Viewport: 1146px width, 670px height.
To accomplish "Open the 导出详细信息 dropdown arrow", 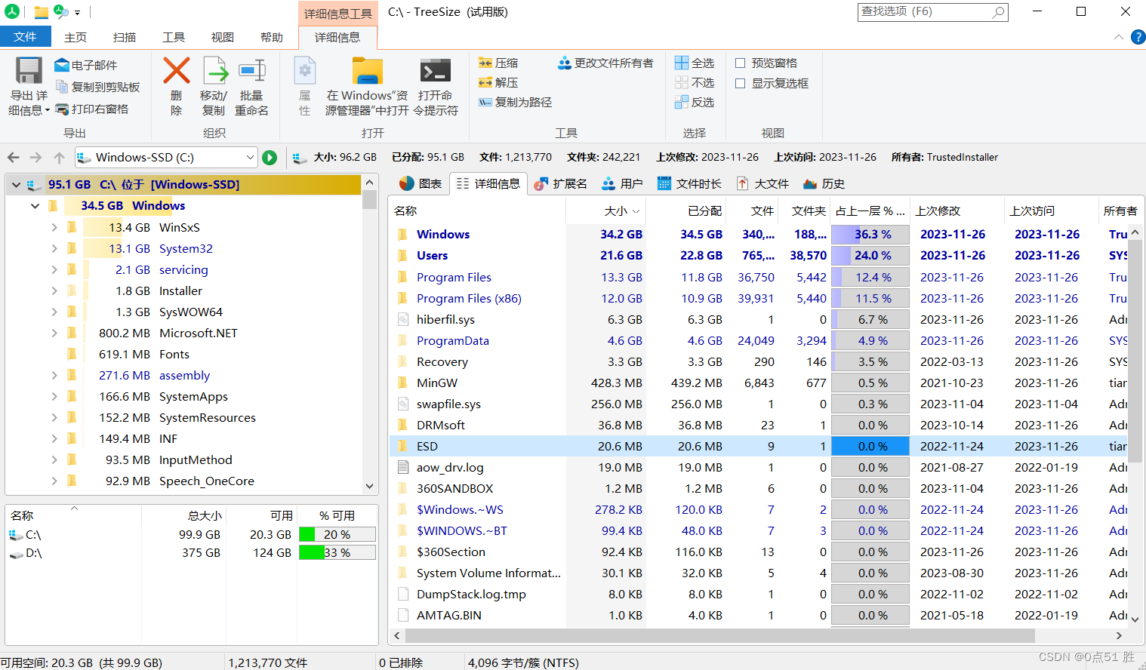I will 48,111.
